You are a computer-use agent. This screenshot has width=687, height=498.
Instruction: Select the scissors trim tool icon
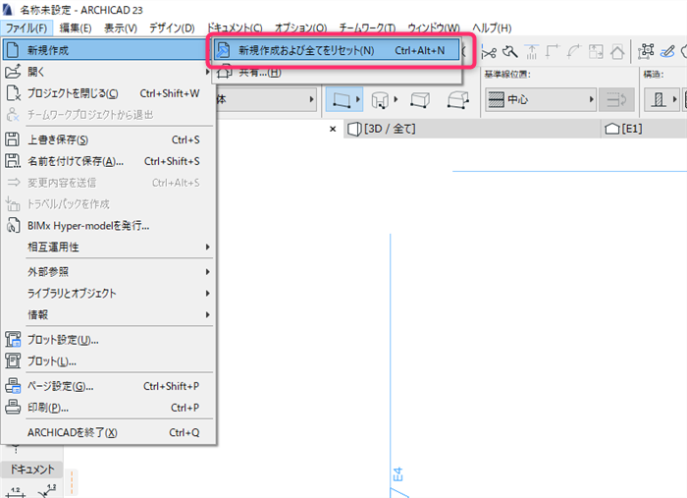click(x=489, y=53)
